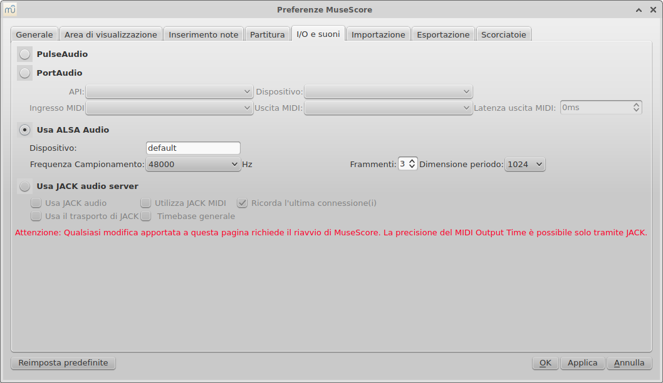Screen dimensions: 663x383
Task: Open the Ingresso MIDI dropdown
Action: [x=169, y=108]
